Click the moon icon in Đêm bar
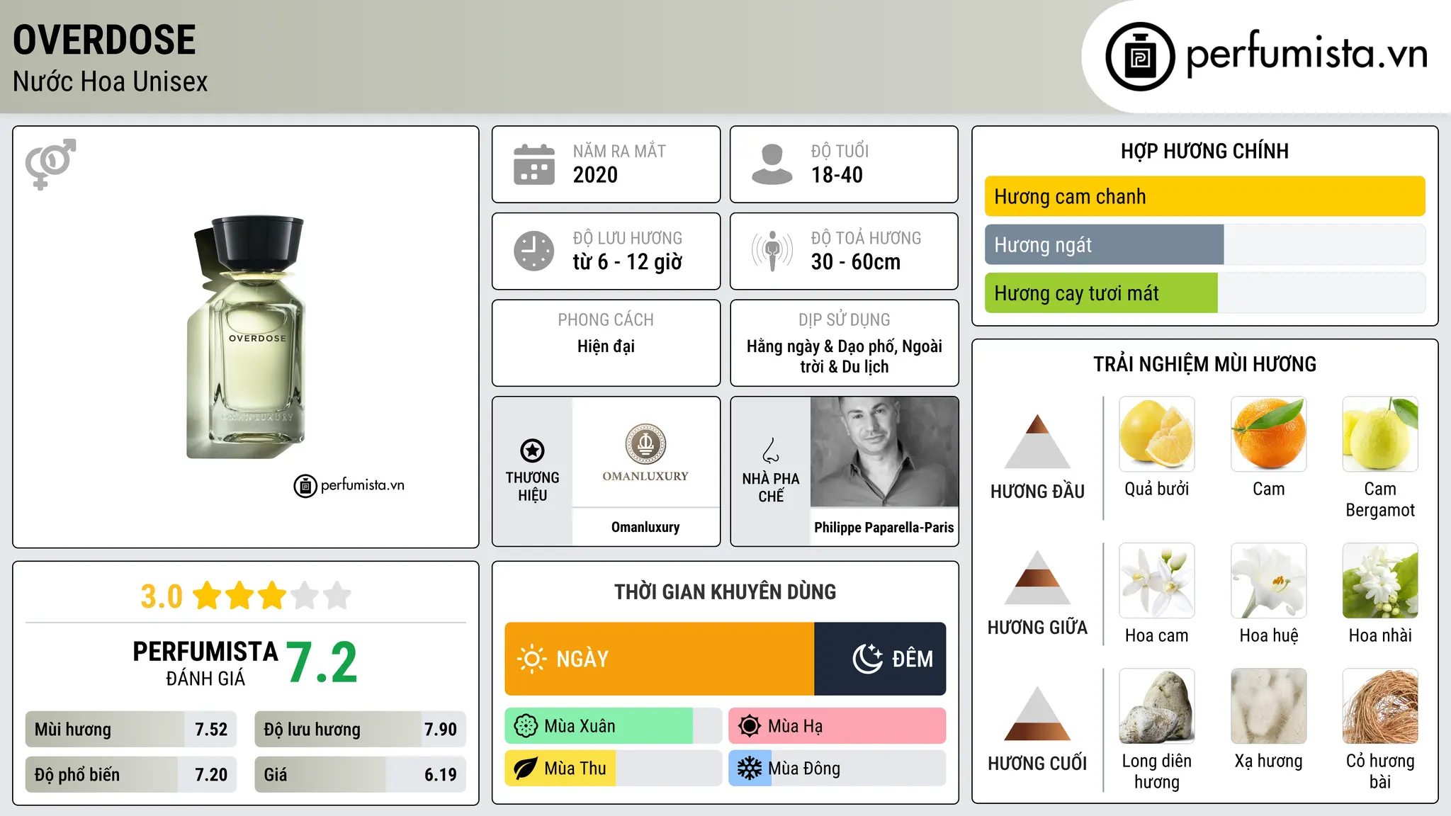This screenshot has width=1451, height=816. pos(867,659)
